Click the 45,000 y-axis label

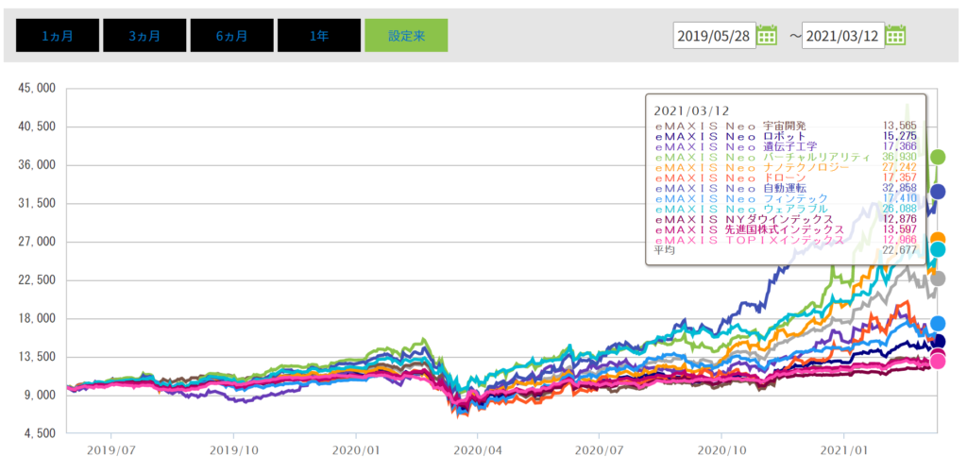click(x=35, y=88)
